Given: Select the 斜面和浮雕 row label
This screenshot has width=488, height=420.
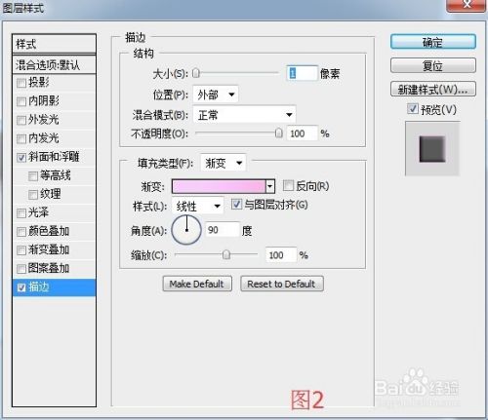Looking at the screenshot, I should [54, 157].
